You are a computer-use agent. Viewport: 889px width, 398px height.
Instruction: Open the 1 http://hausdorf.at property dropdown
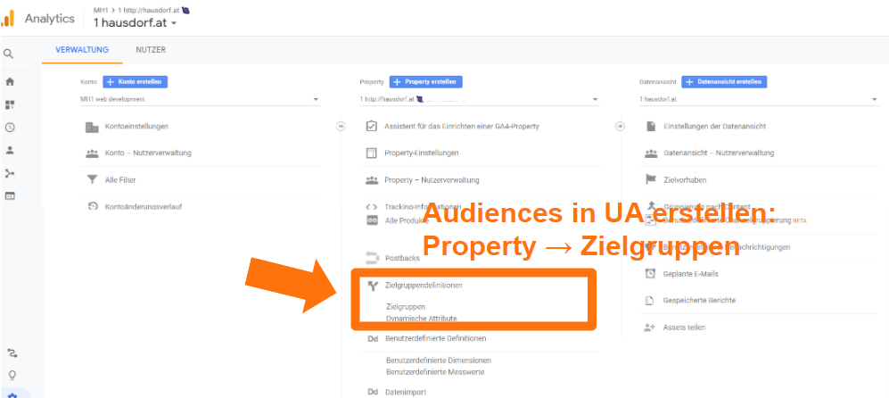click(480, 99)
